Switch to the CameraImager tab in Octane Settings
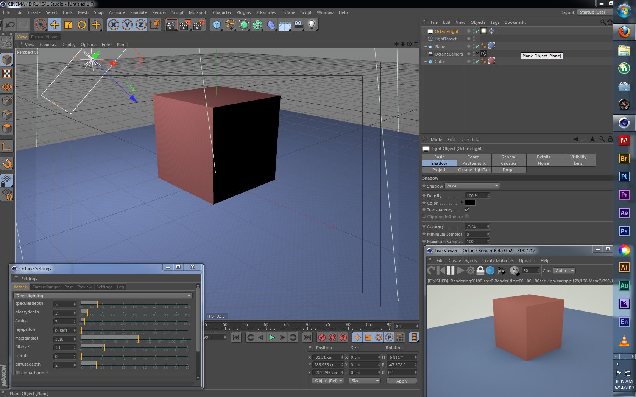Screen dimensions: 636x397 tap(46, 287)
